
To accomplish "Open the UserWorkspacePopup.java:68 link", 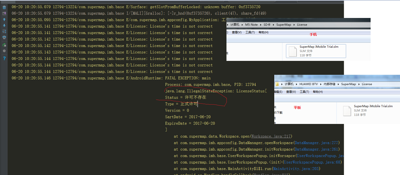I will tap(312, 162).
